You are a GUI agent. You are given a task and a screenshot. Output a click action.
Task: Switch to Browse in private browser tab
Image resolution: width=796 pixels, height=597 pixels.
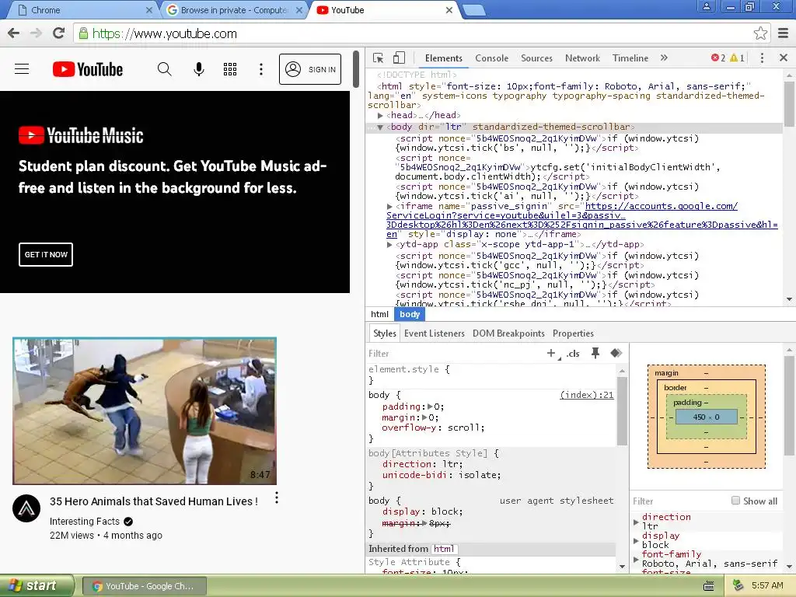point(233,10)
